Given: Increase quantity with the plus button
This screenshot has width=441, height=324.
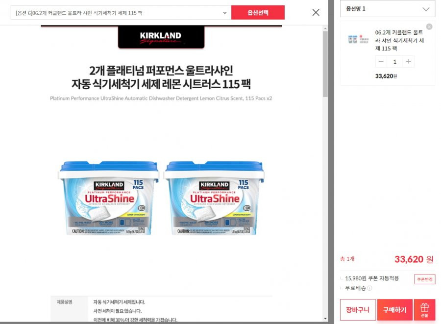Looking at the screenshot, I should (x=408, y=62).
